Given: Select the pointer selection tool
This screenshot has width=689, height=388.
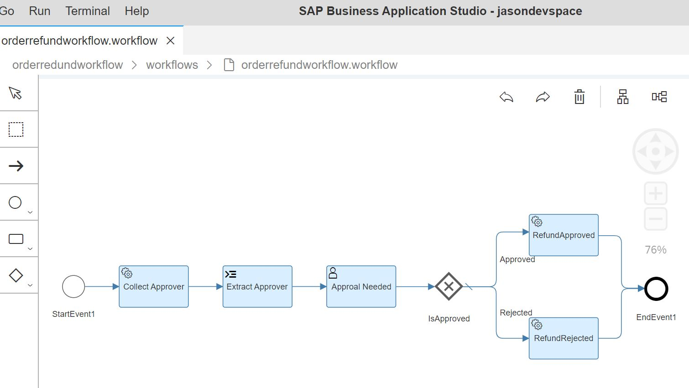Looking at the screenshot, I should (16, 93).
